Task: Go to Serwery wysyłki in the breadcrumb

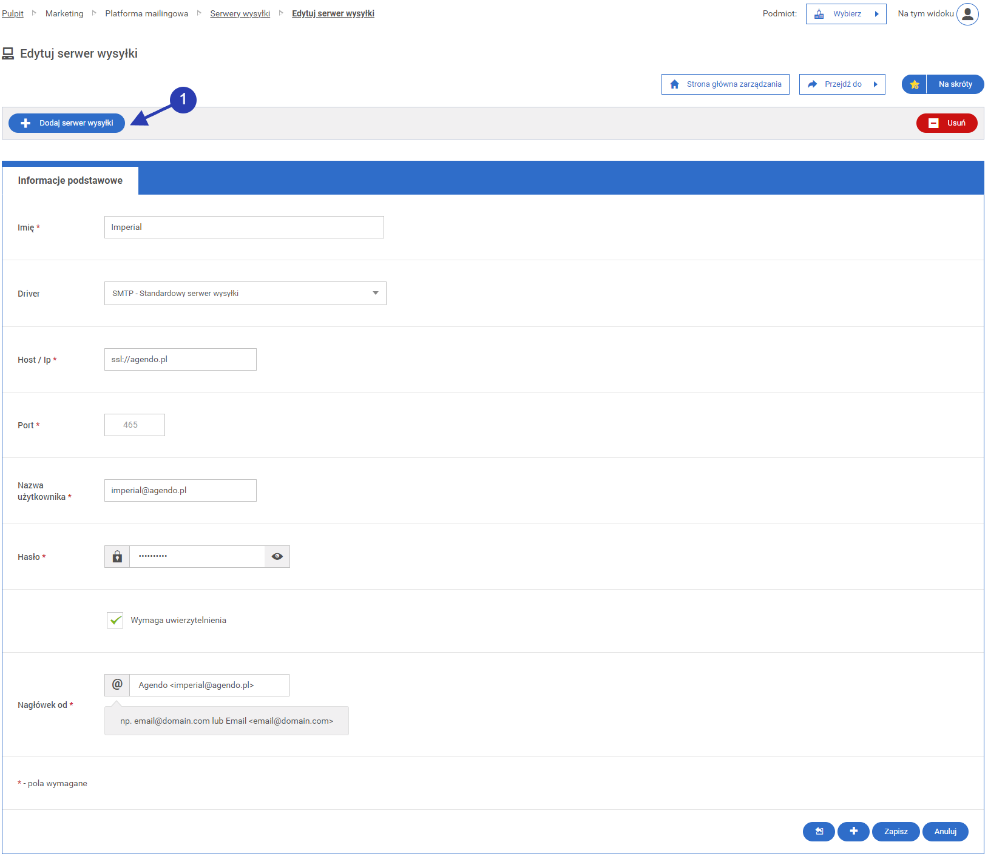Action: coord(240,13)
